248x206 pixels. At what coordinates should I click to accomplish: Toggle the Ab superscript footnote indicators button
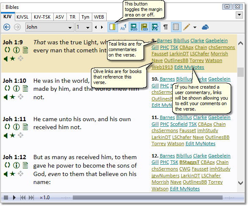(123, 27)
